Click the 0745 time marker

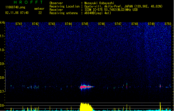tap(85, 24)
